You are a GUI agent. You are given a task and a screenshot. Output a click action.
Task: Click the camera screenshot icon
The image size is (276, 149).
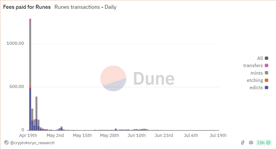tap(251, 142)
